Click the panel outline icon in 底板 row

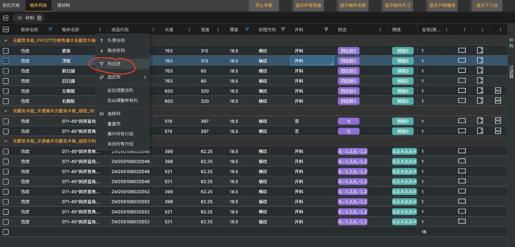462,50
